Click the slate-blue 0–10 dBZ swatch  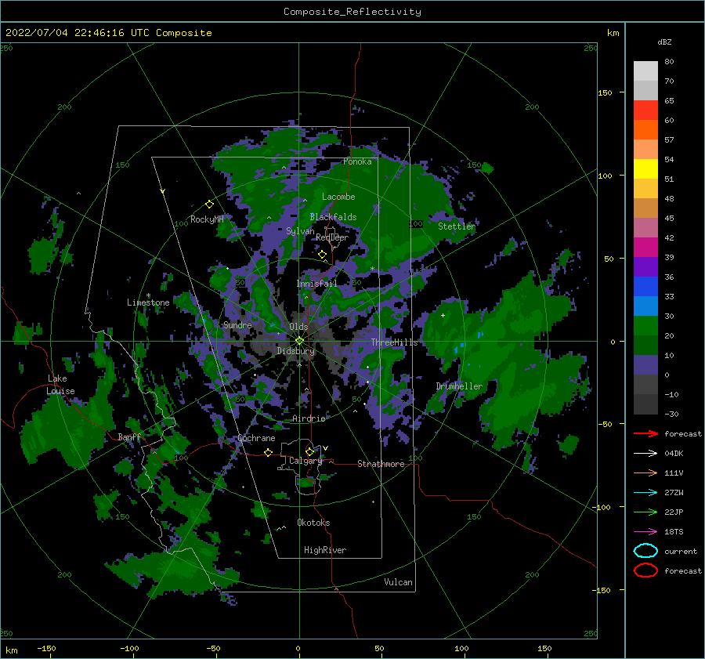coord(645,365)
